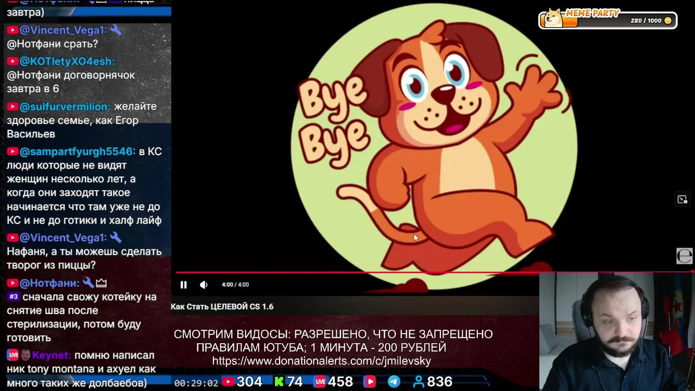695x391 pixels.
Task: Click username Keynet in chat
Action: (52, 355)
